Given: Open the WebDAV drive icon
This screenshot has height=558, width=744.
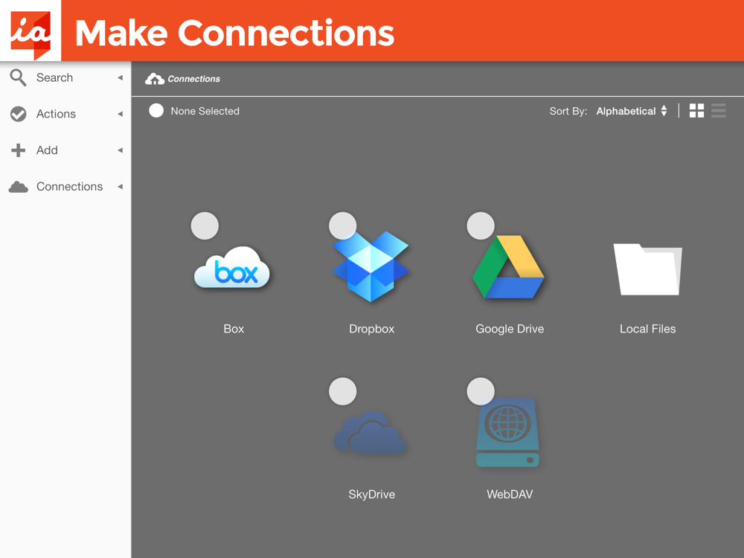Looking at the screenshot, I should pyautogui.click(x=508, y=434).
